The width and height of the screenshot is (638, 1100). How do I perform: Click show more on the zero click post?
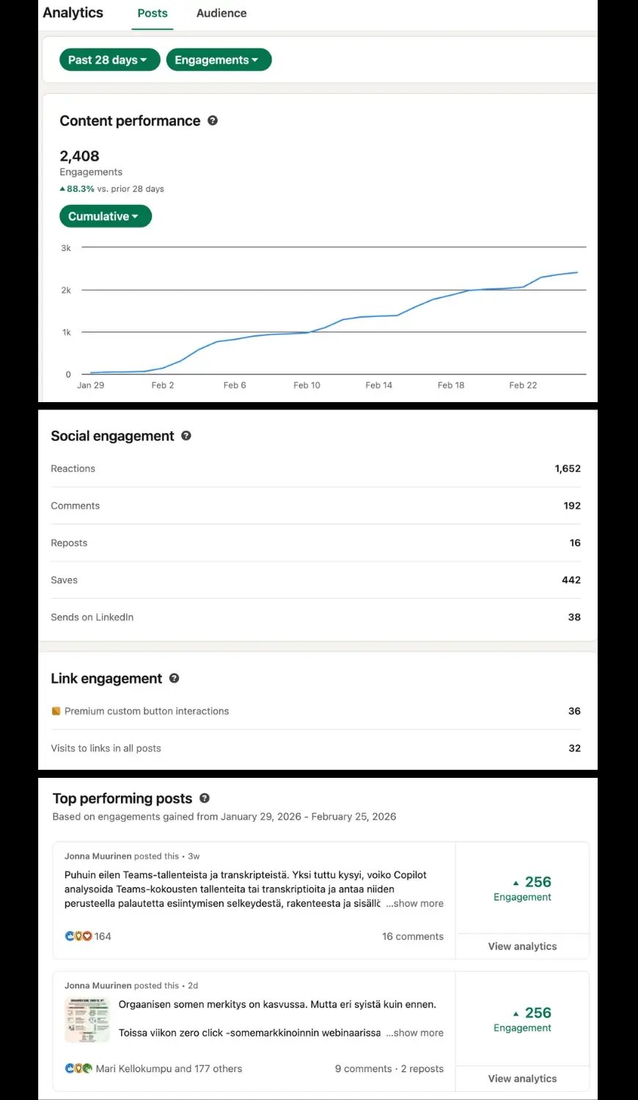click(x=414, y=1032)
